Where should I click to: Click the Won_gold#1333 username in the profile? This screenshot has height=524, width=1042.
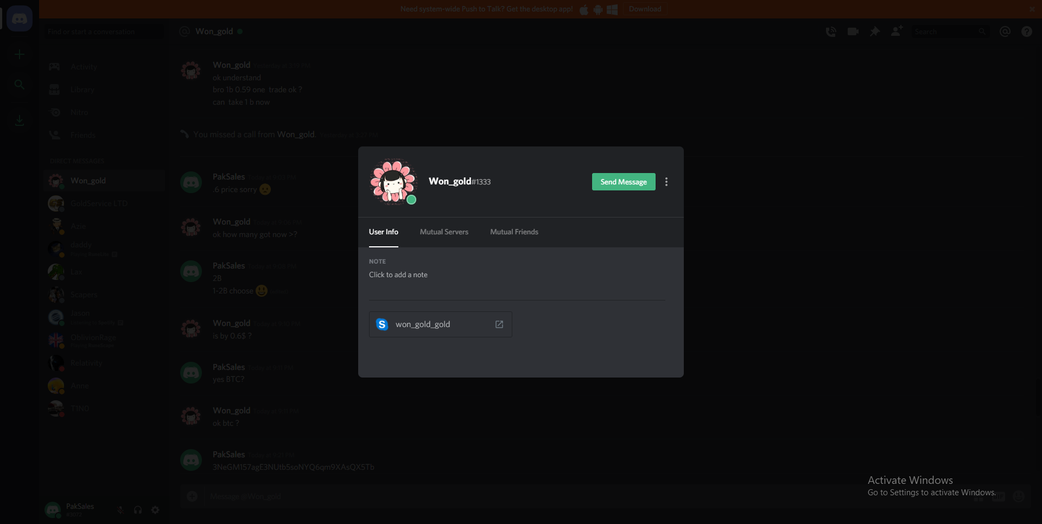pos(460,181)
